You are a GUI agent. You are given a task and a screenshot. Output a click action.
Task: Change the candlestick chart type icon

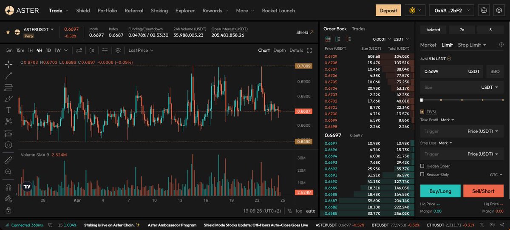tap(92, 50)
